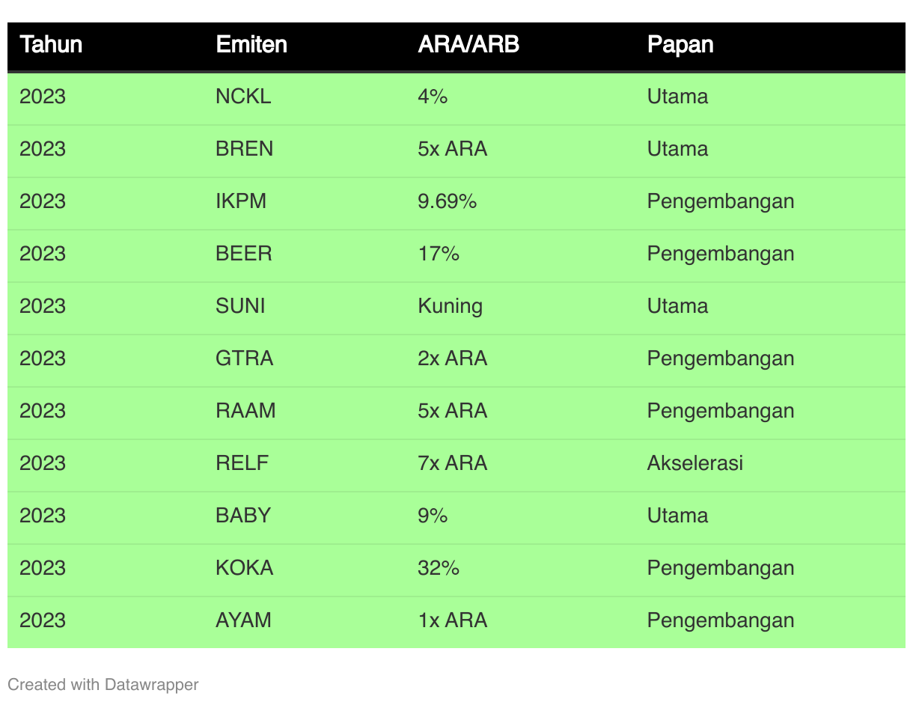Select the IKPM ticker cell
Viewport: 913px width, 702px height.
pos(241,201)
